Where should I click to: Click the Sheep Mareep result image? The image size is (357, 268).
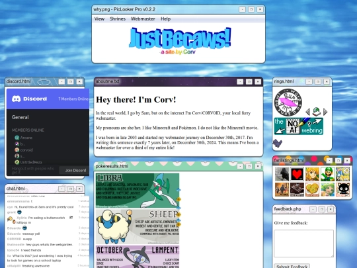(x=138, y=227)
